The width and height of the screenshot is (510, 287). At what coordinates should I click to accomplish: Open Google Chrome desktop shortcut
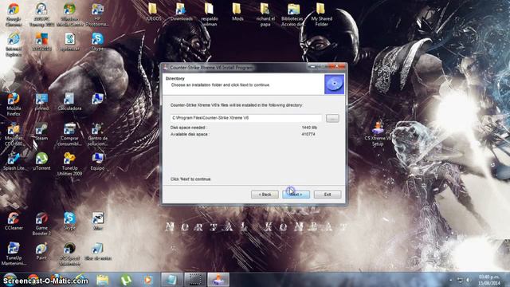(x=14, y=15)
